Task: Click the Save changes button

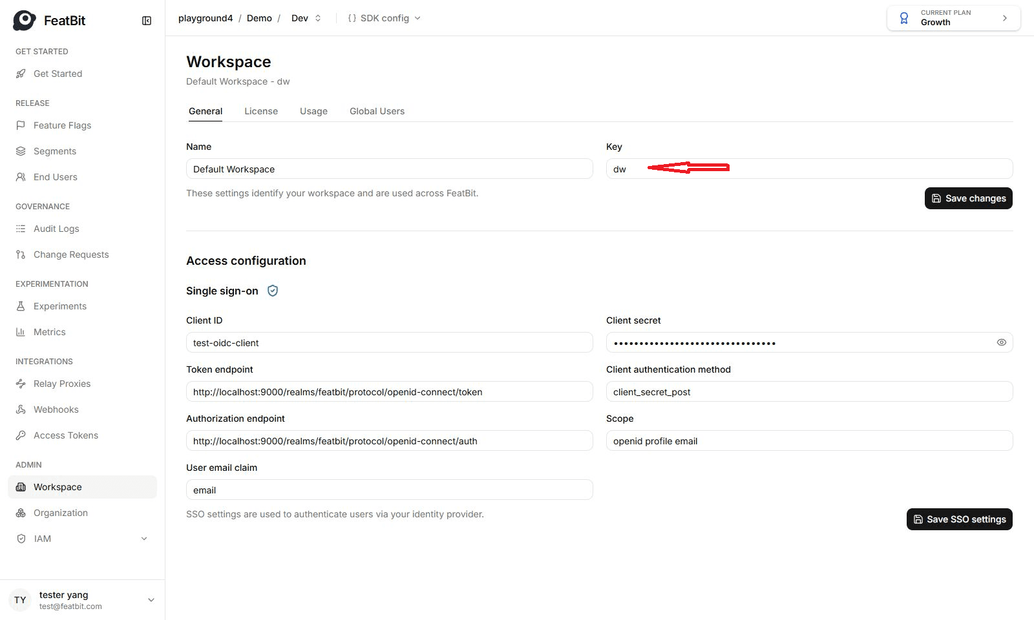Action: tap(968, 198)
